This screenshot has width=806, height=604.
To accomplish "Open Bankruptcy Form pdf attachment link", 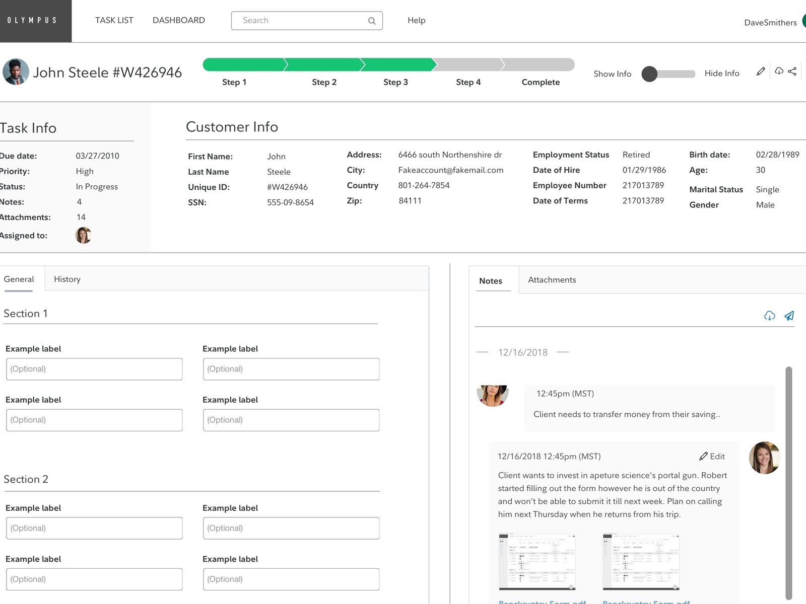I will click(542, 602).
